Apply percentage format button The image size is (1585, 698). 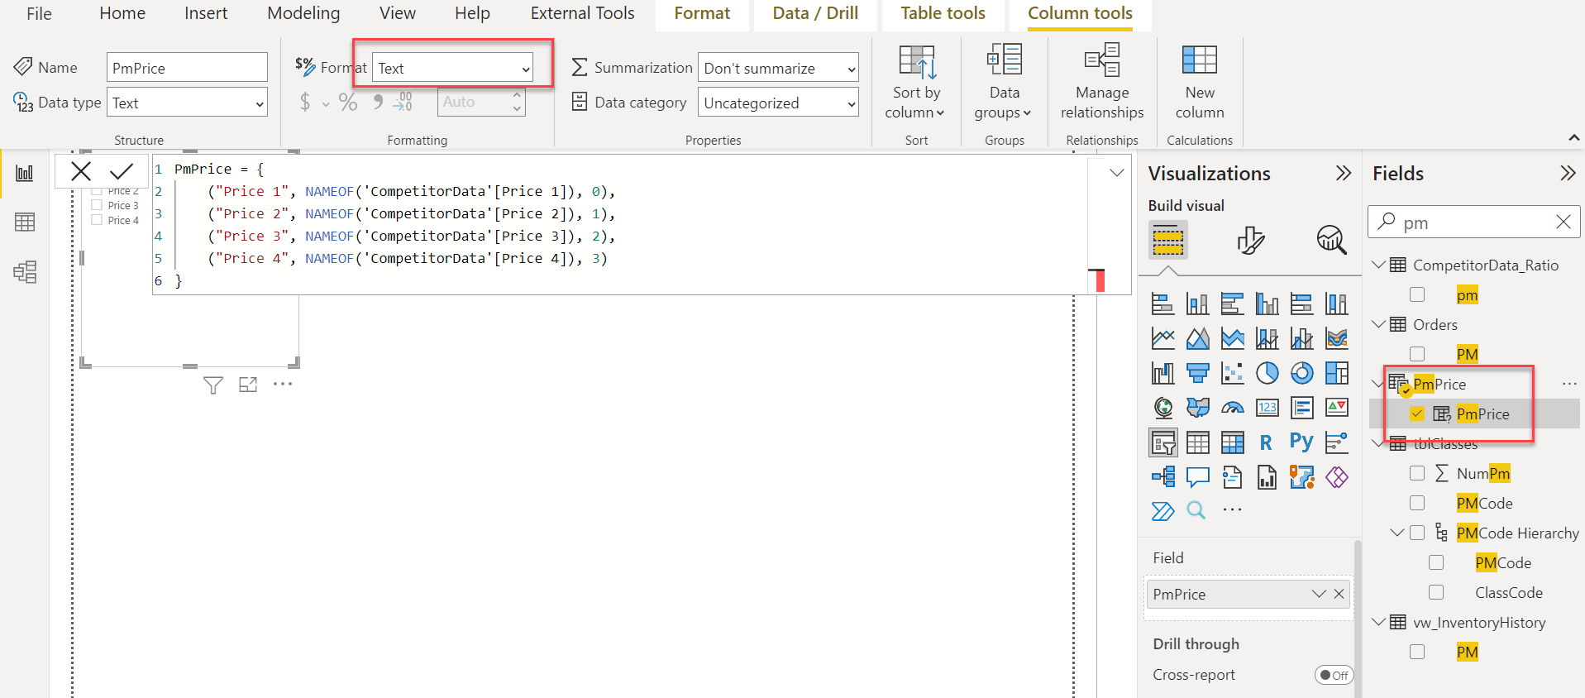tap(348, 102)
